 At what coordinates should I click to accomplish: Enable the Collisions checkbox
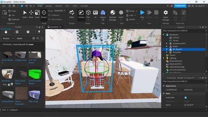(x=49, y=15)
